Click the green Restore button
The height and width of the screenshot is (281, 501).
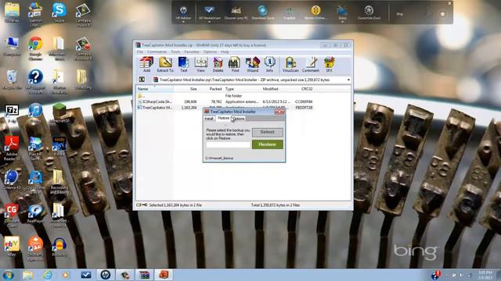[267, 144]
